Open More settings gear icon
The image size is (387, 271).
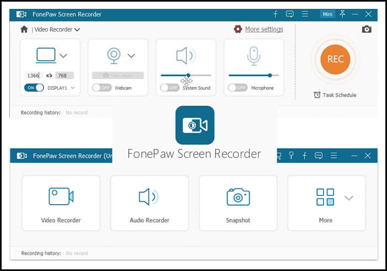tap(238, 29)
